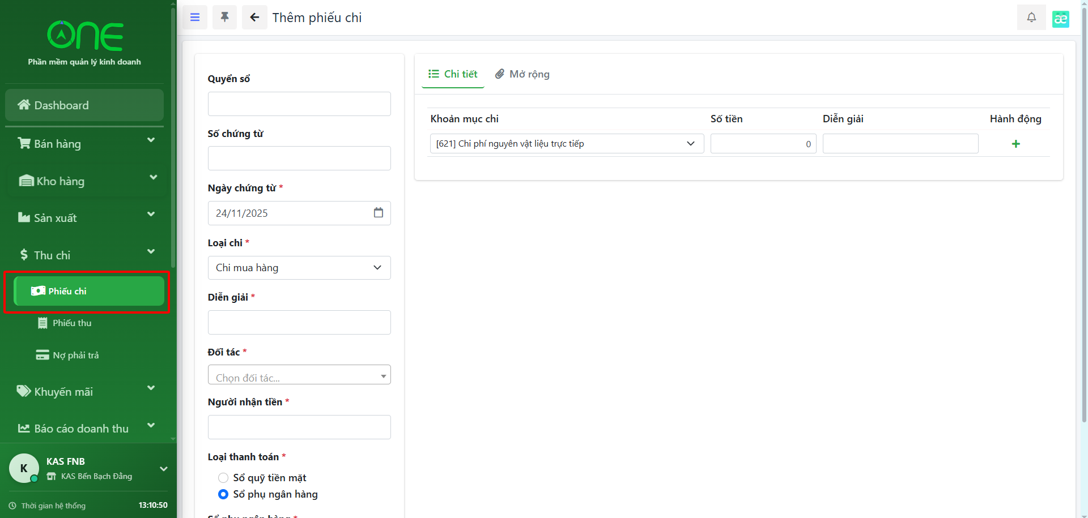Switch to the Chi tiết tab
Image resolution: width=1088 pixels, height=518 pixels.
[x=453, y=74]
